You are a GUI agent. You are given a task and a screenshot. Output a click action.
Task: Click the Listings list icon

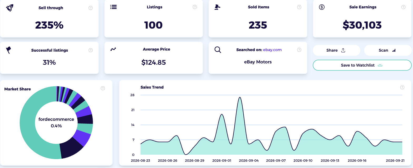(114, 7)
